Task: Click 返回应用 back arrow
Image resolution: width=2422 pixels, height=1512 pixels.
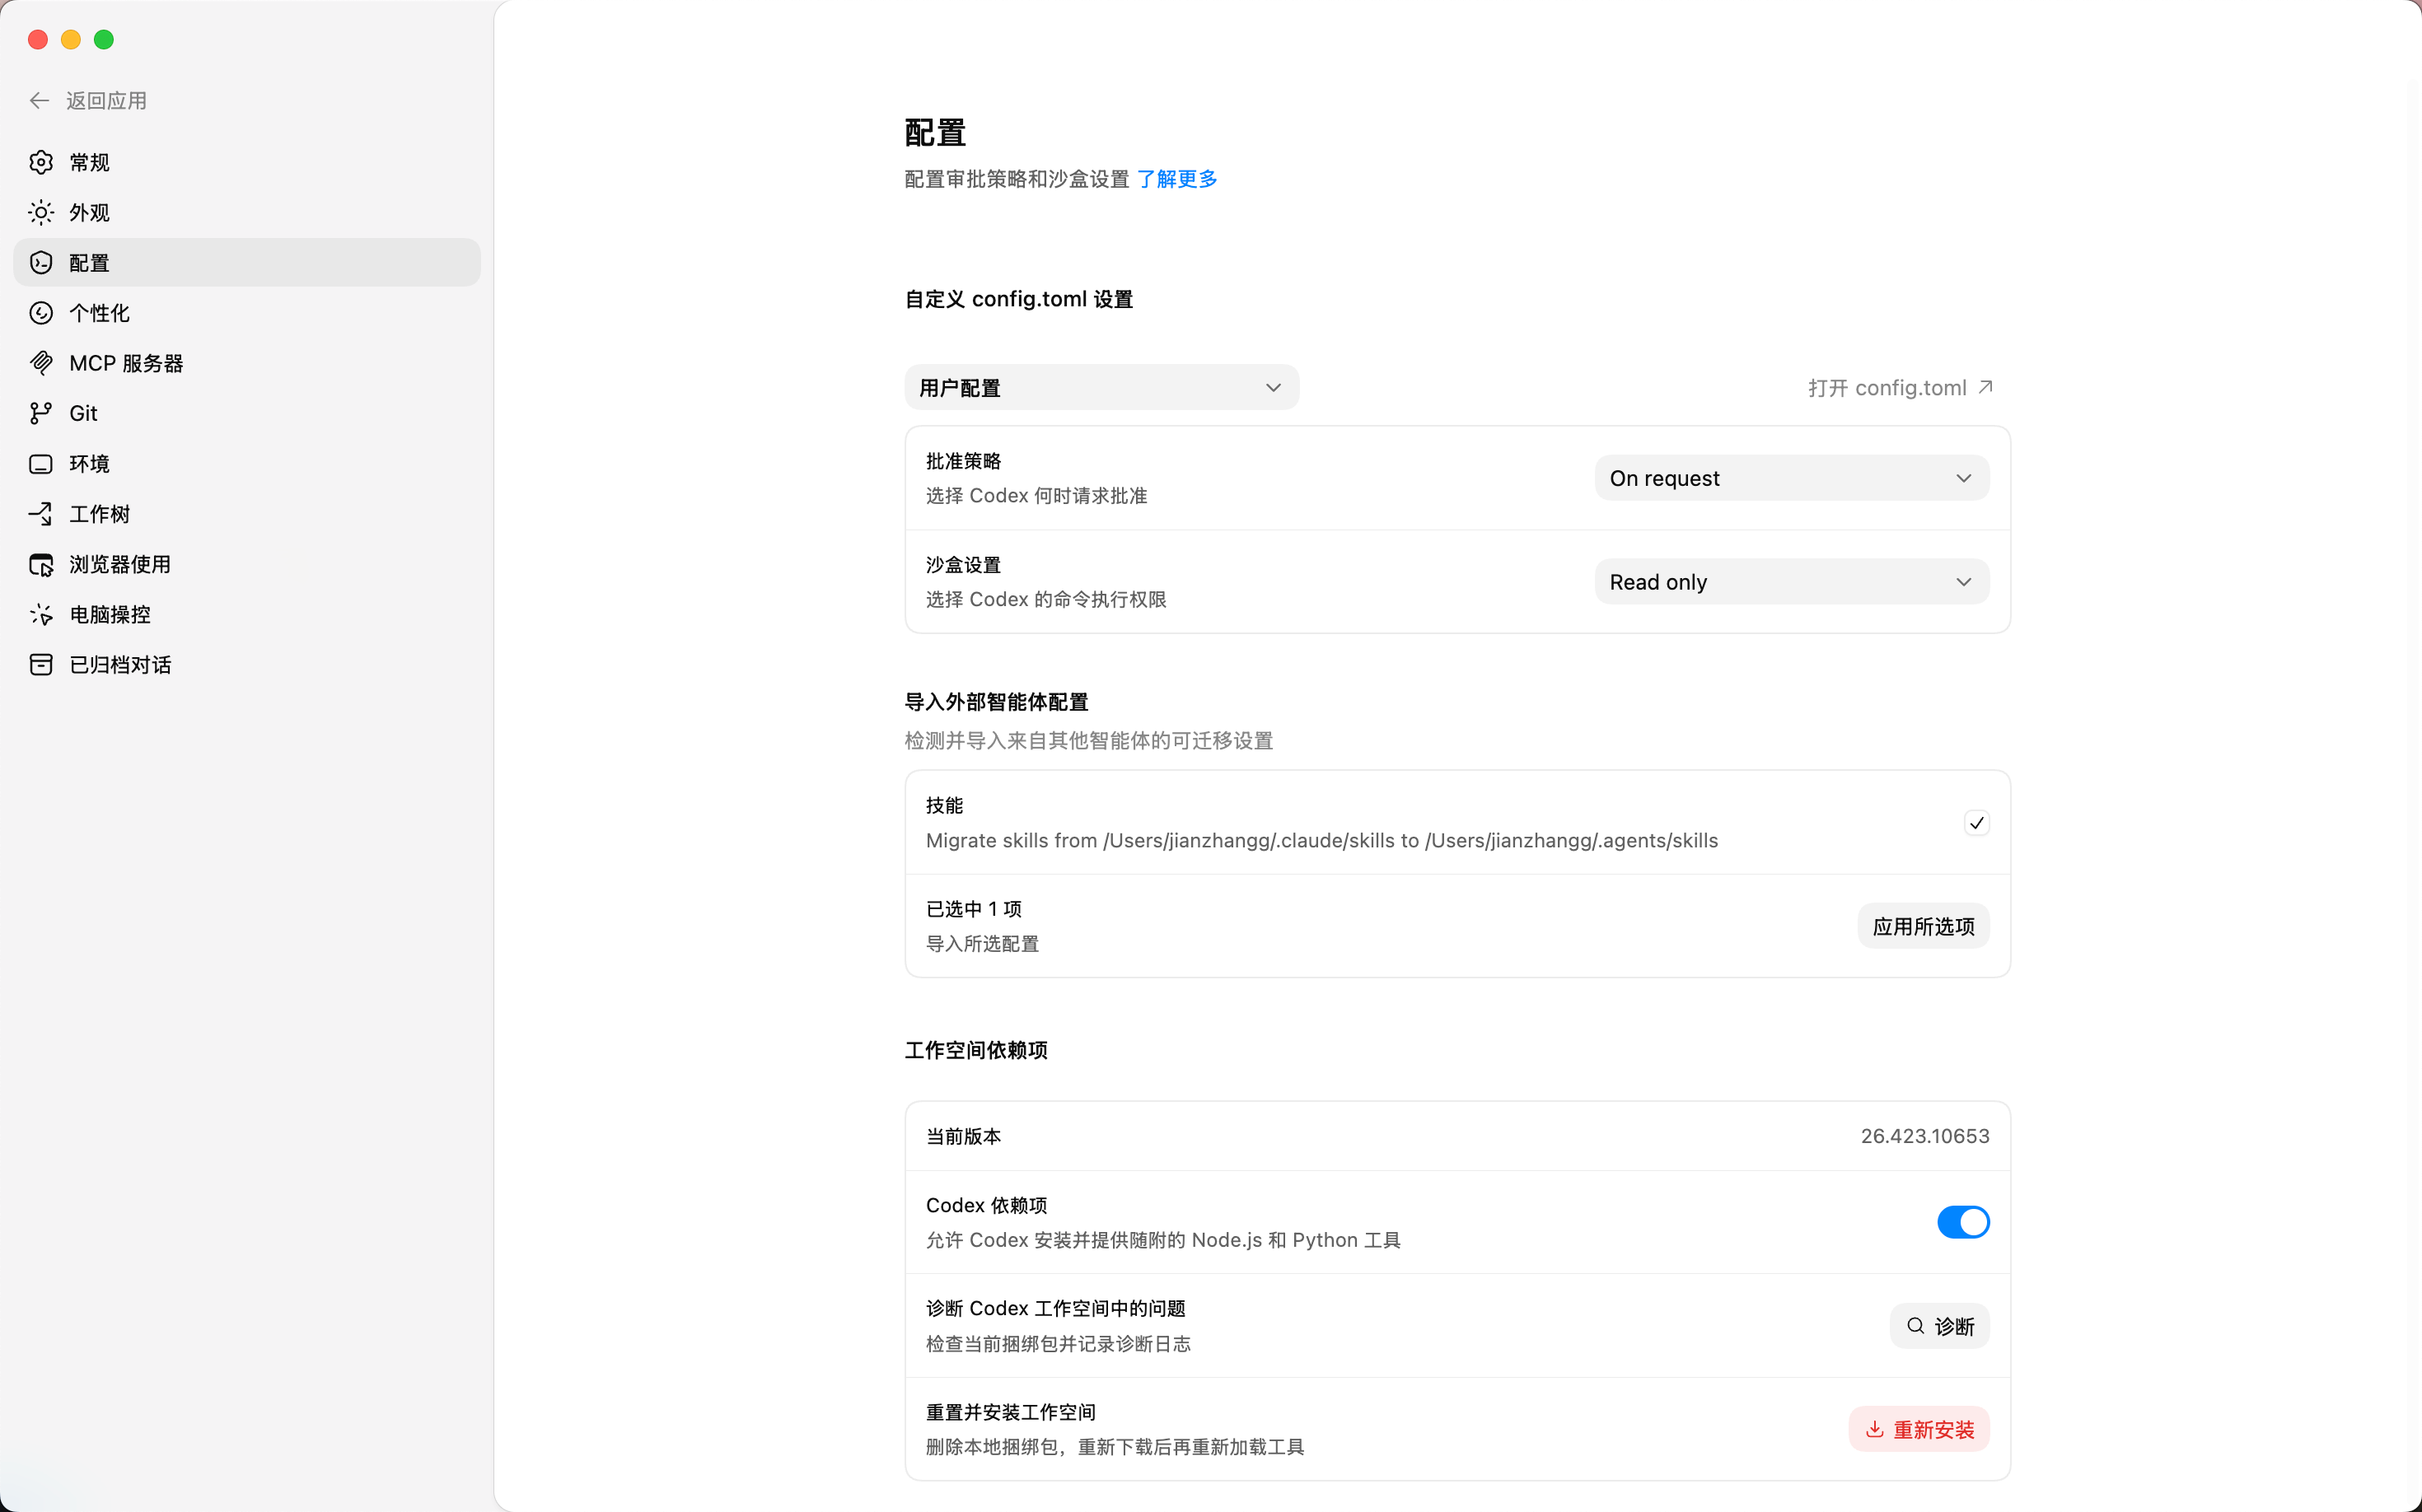Action: [x=40, y=101]
